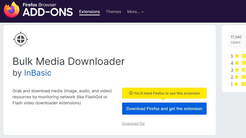Click the 17,240 Users count
The height and width of the screenshot is (138, 246).
point(236,39)
